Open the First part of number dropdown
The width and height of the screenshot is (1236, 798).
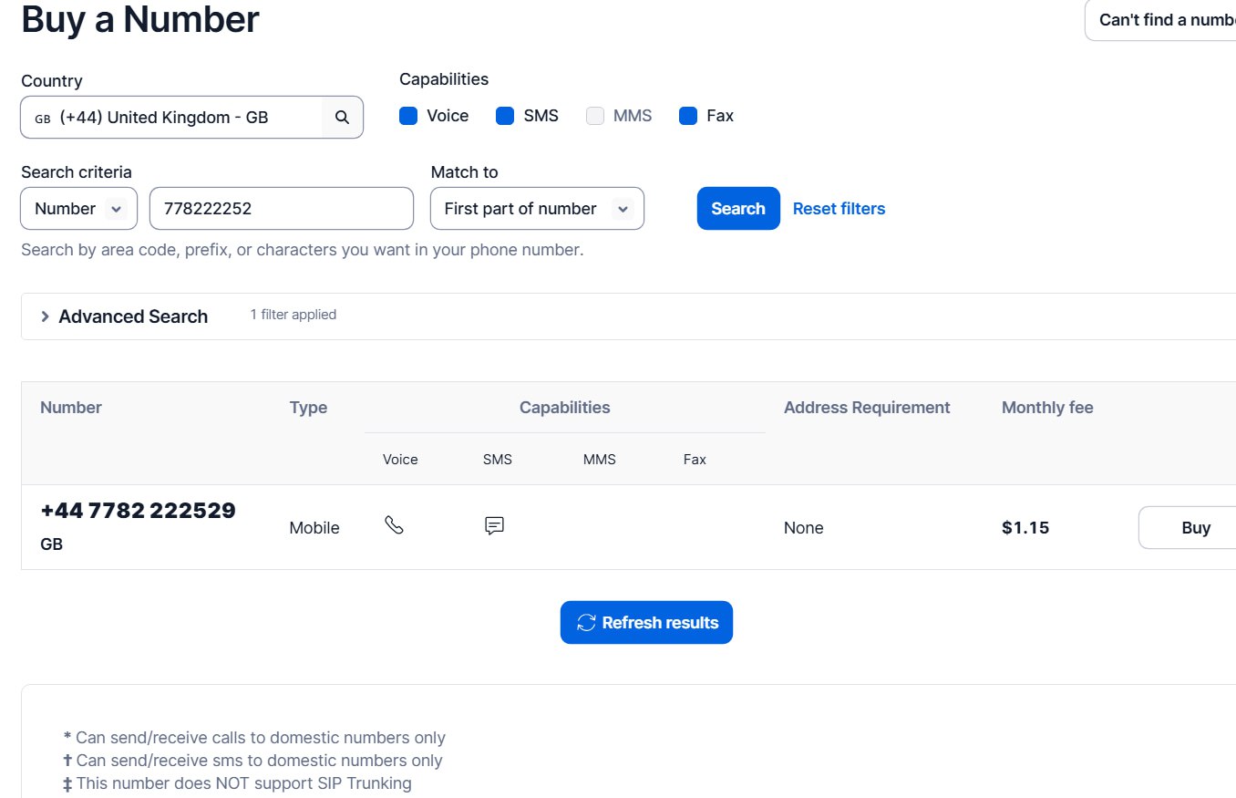tap(536, 209)
